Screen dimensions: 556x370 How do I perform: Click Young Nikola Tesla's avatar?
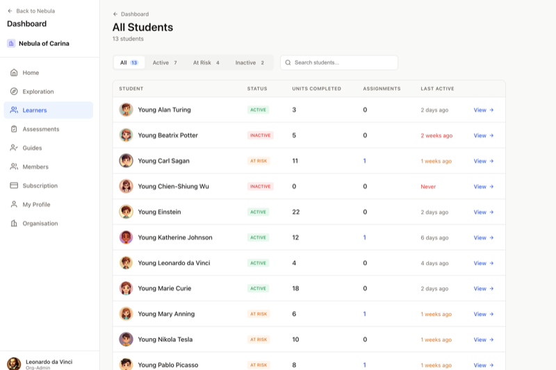(126, 339)
